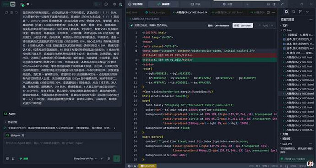Click the @ context icon below chat input

[x=7, y=159]
